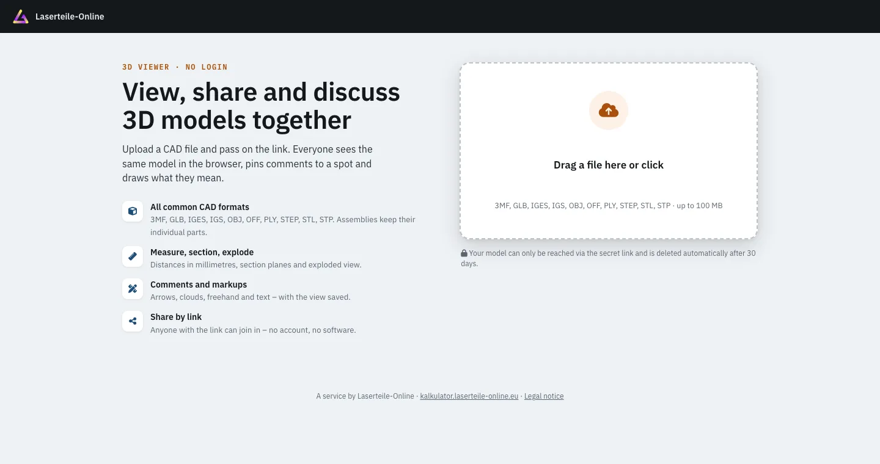Click the "View, share and discuss 3D models" headline
Screen dimensions: 880x464
(x=261, y=106)
